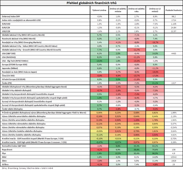Click the cell showing 38,8%
Viewport: 183px width, 170px height.
136,149
